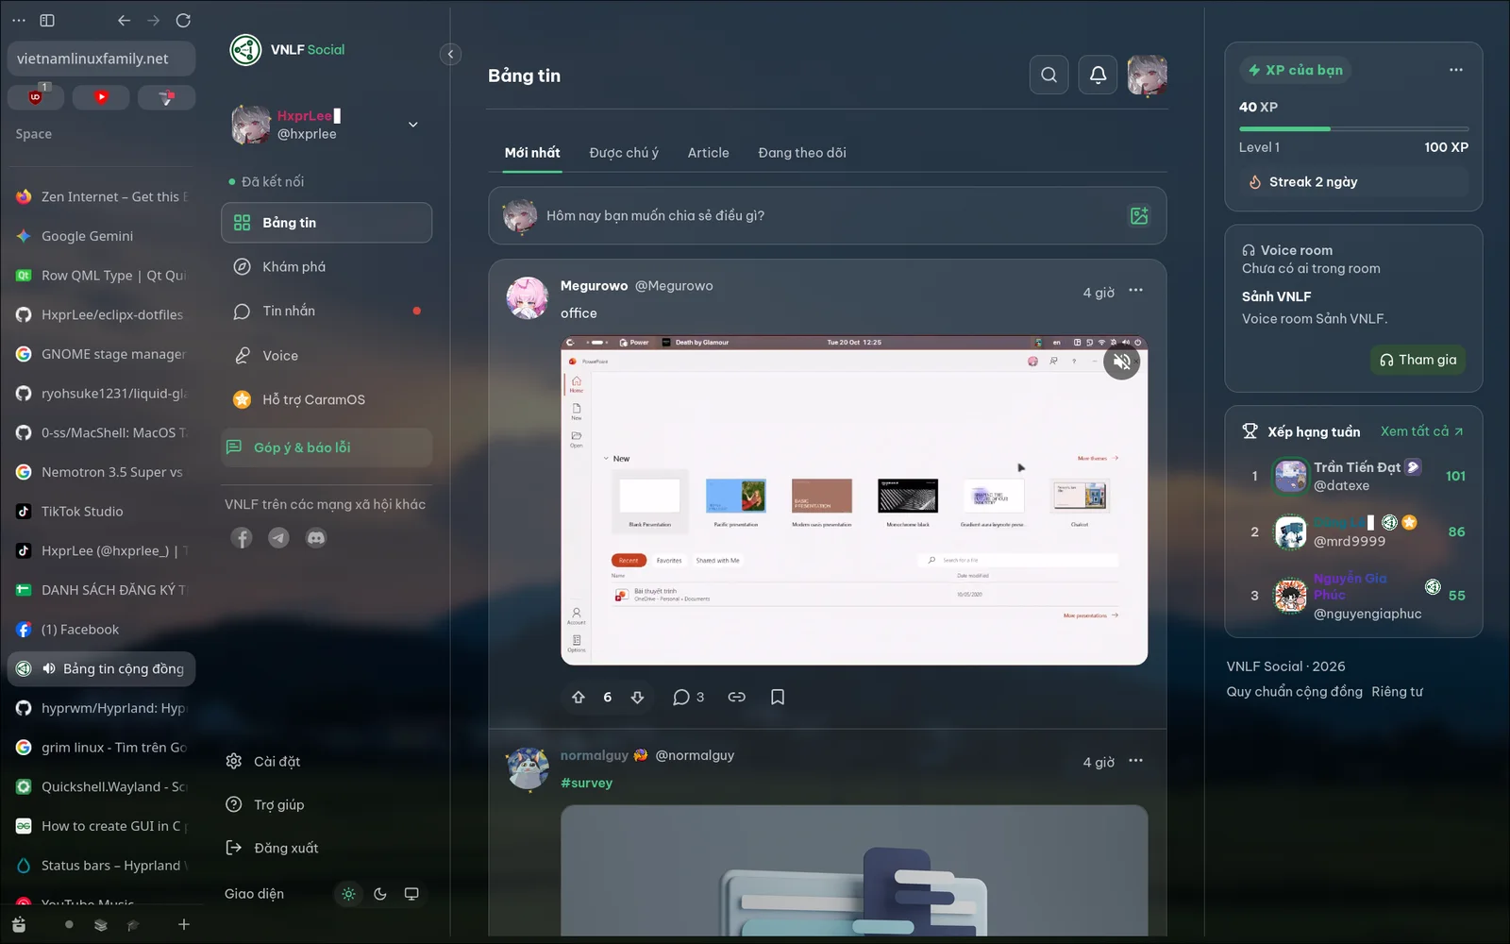Viewport: 1510px width, 944px height.
Task: Switch to light theme
Action: tap(348, 894)
